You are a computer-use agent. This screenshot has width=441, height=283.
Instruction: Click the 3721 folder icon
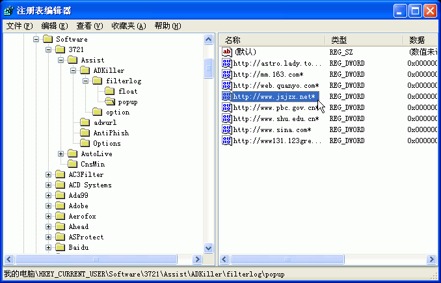coord(60,49)
